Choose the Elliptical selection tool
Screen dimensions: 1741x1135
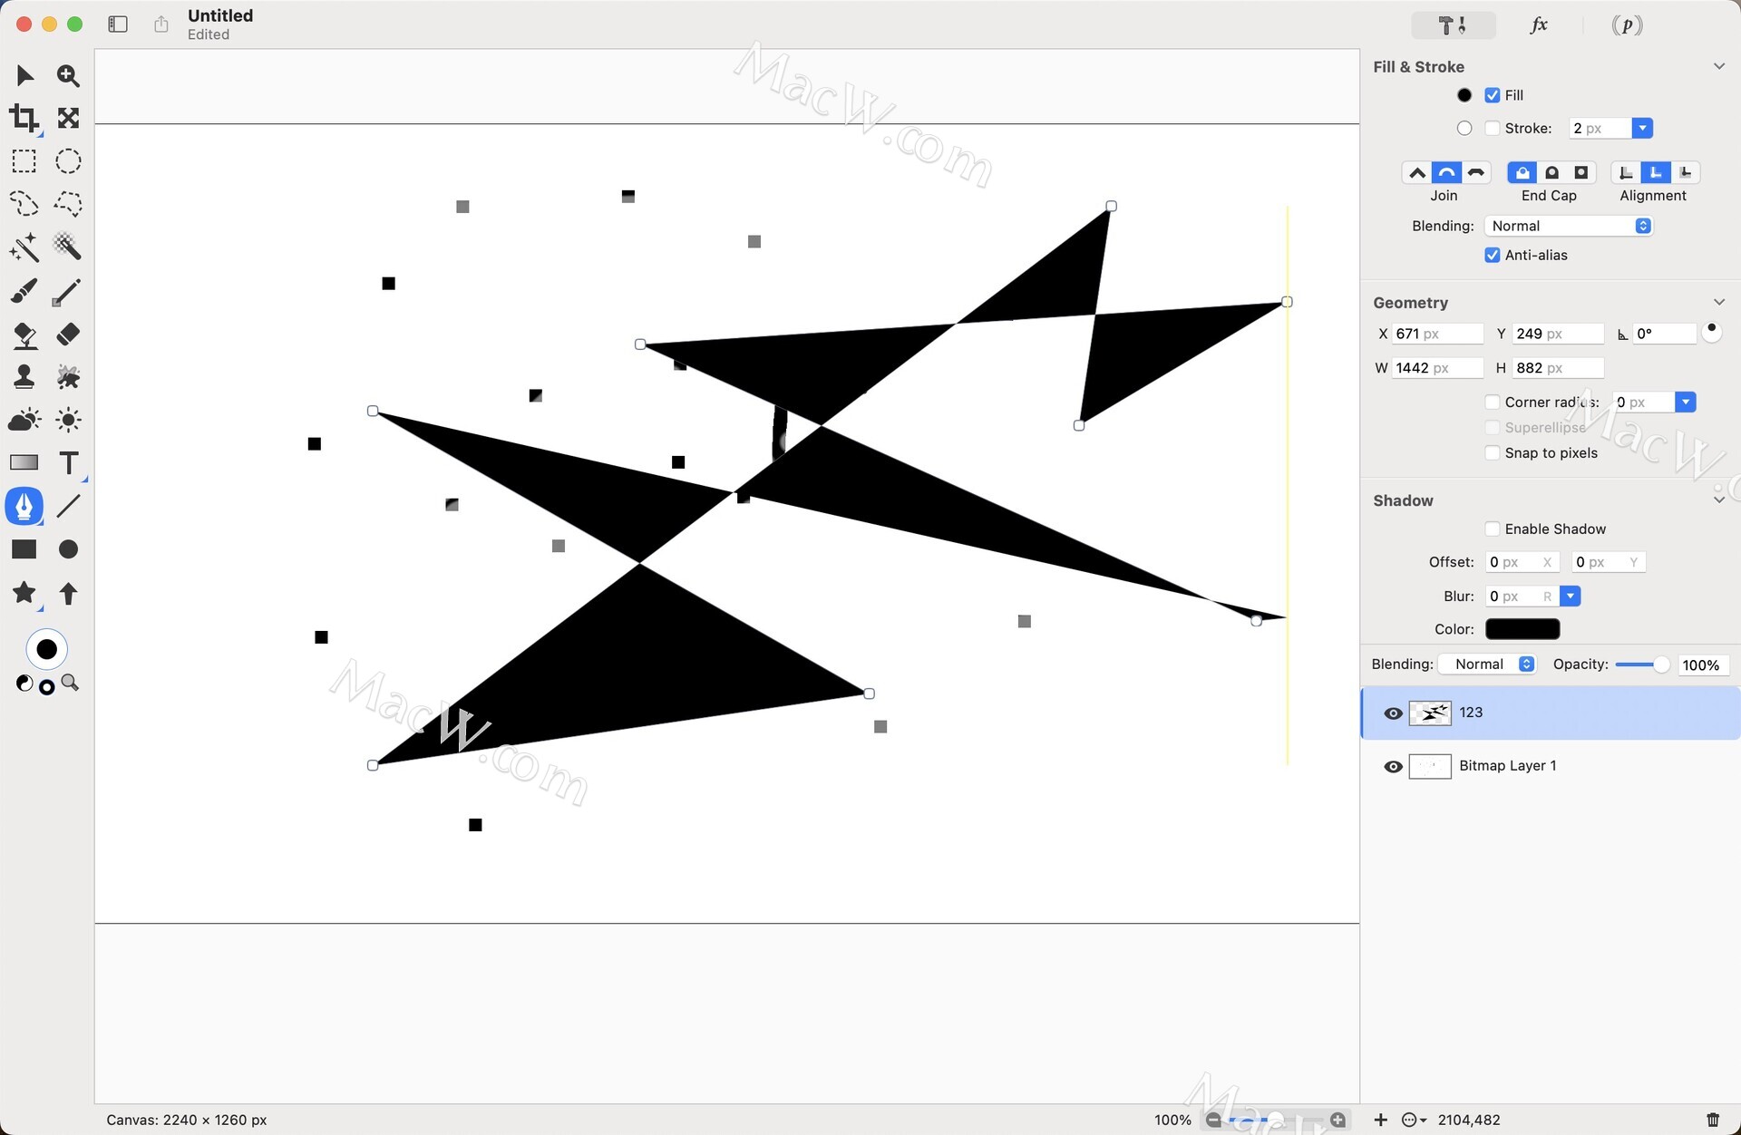[68, 161]
